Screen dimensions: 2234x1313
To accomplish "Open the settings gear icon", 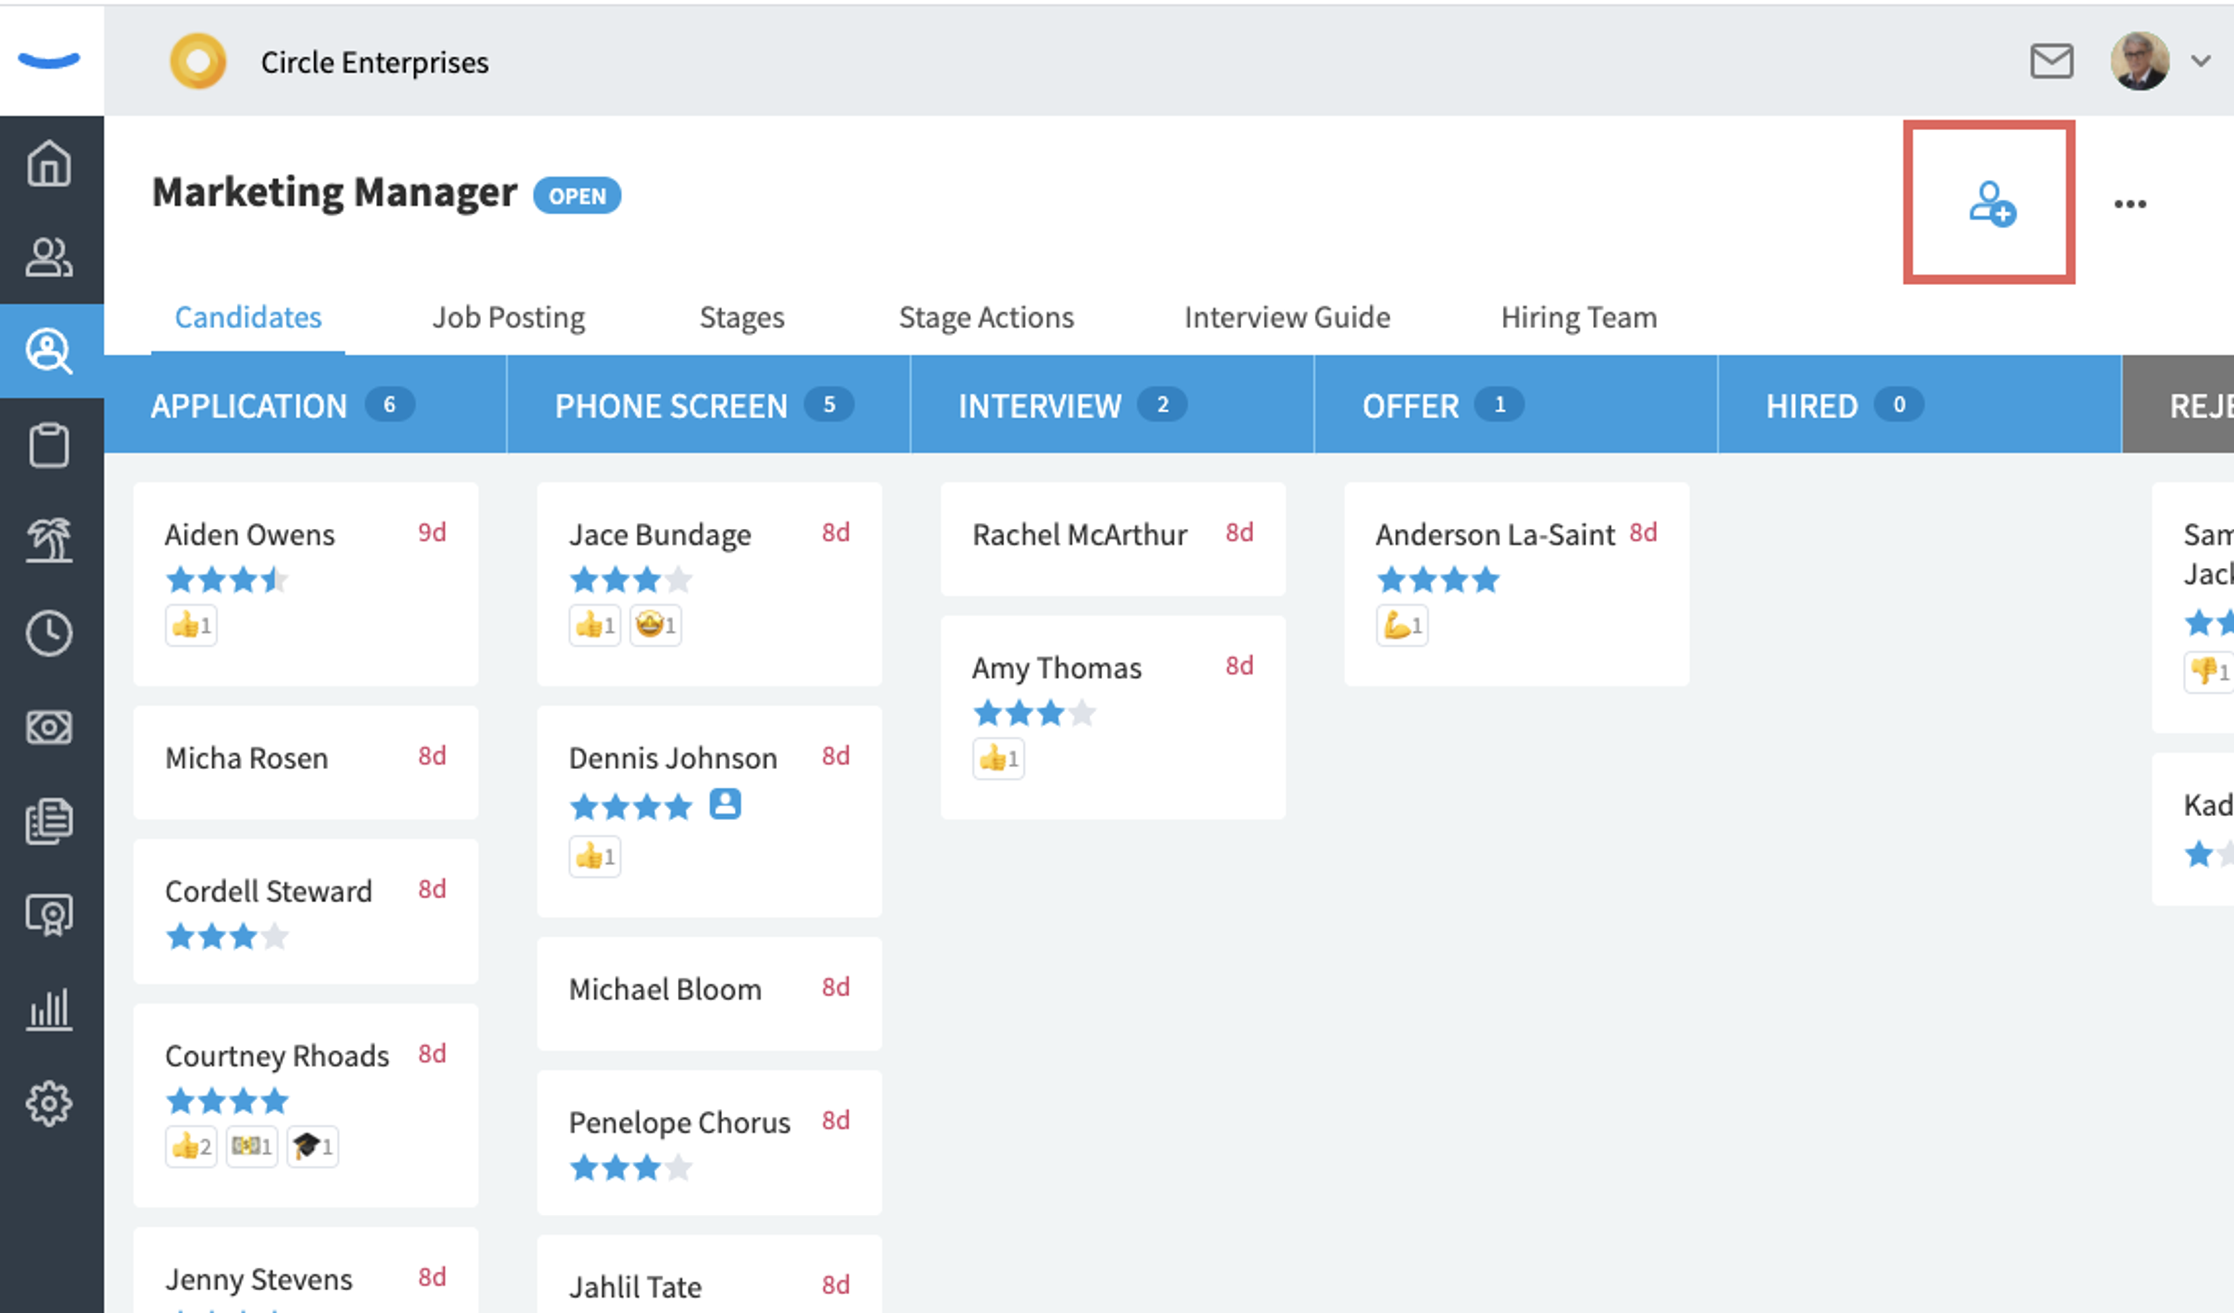I will click(49, 1104).
